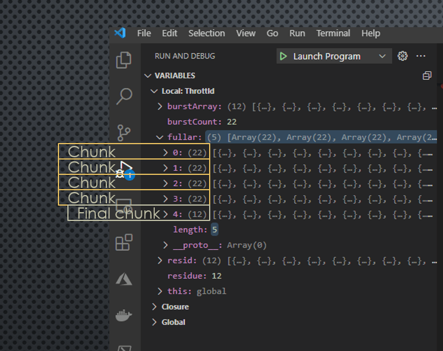Collapse the fullar array variable
The height and width of the screenshot is (351, 443).
[x=159, y=137]
